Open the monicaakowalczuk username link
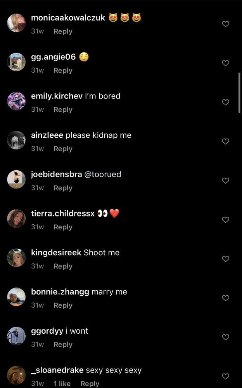 pos(68,18)
